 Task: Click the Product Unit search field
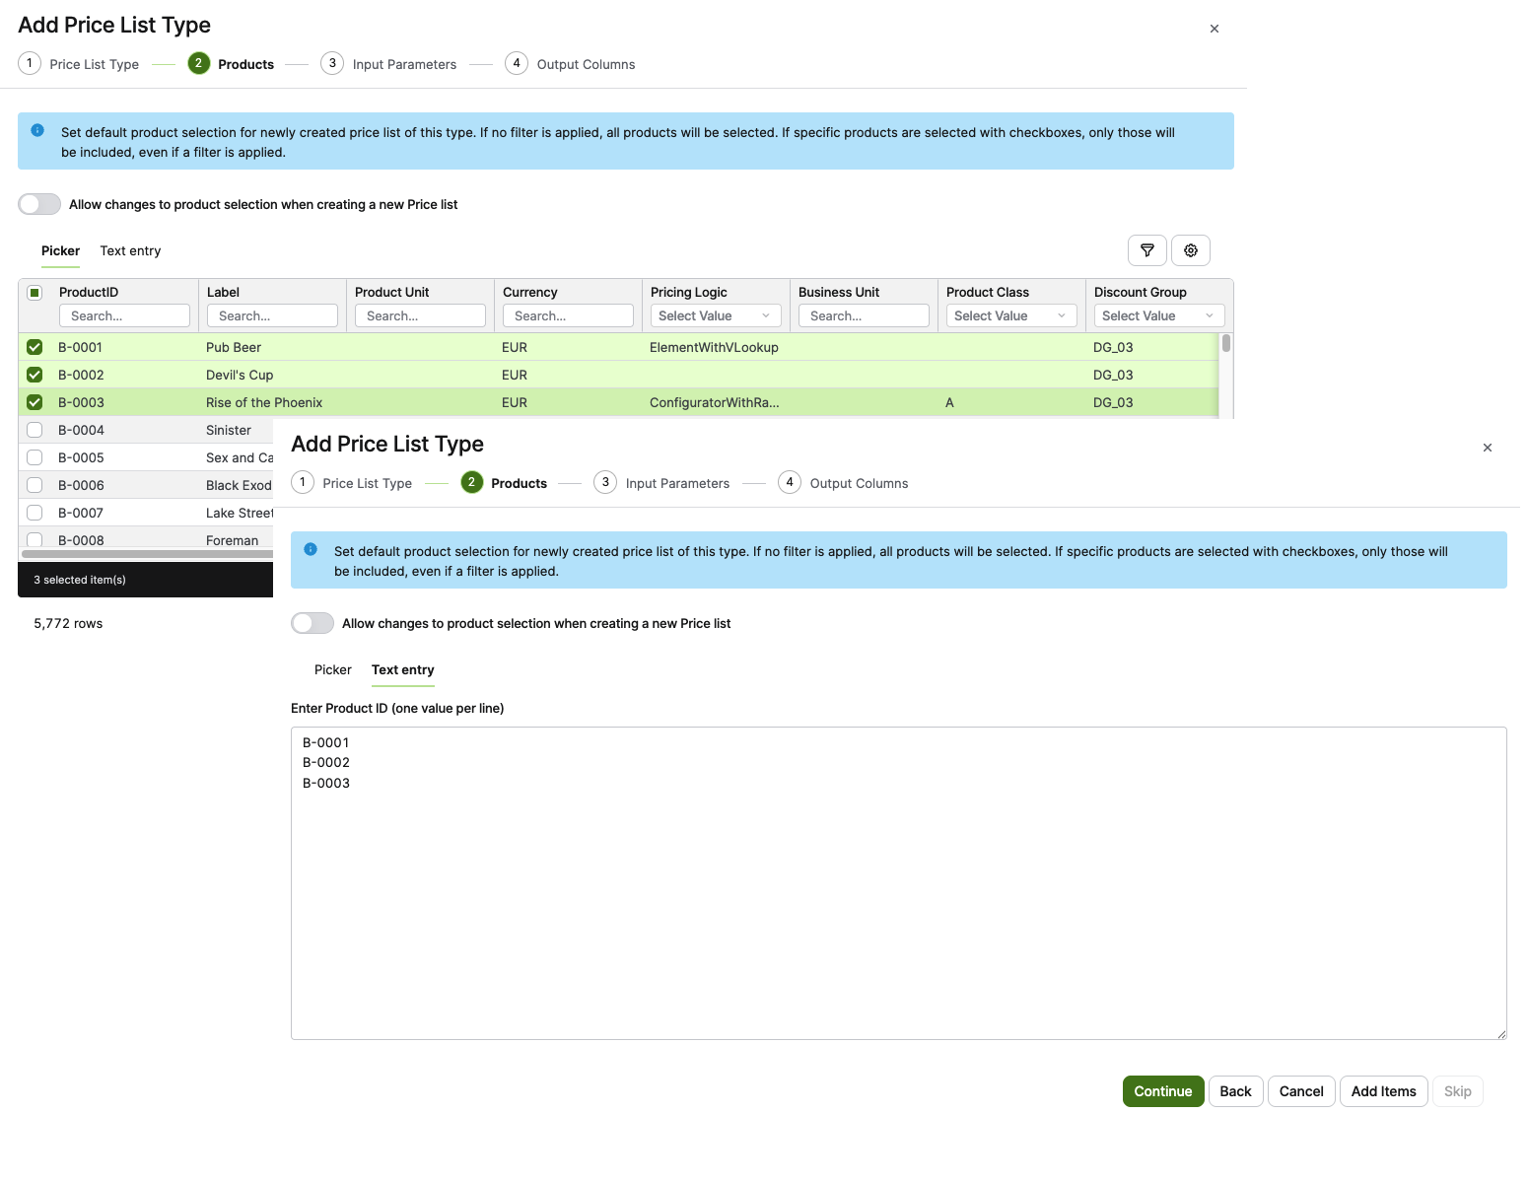pyautogui.click(x=420, y=315)
